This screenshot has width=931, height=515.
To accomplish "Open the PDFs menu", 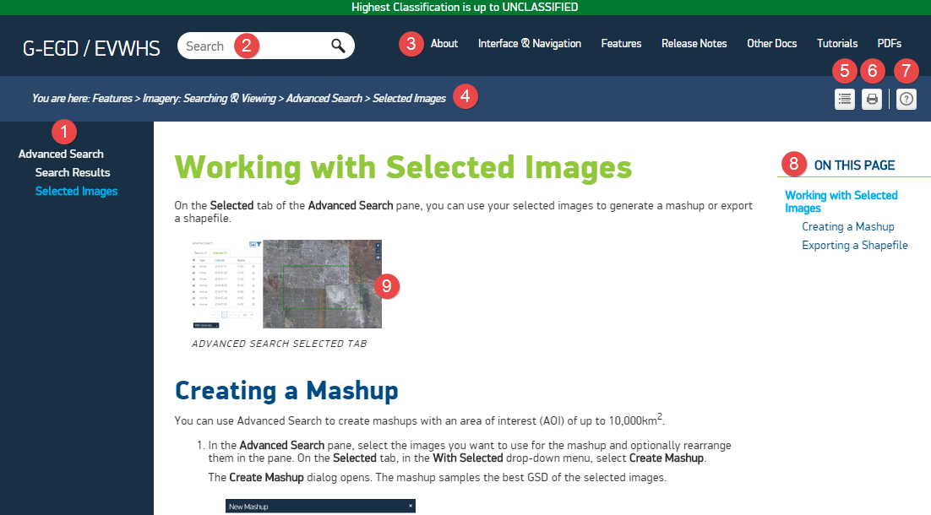I will pos(889,43).
